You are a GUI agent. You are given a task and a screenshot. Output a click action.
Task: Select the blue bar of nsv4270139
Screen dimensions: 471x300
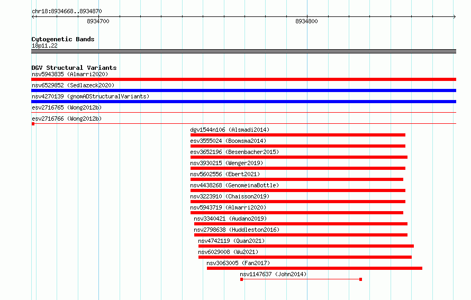(x=243, y=102)
